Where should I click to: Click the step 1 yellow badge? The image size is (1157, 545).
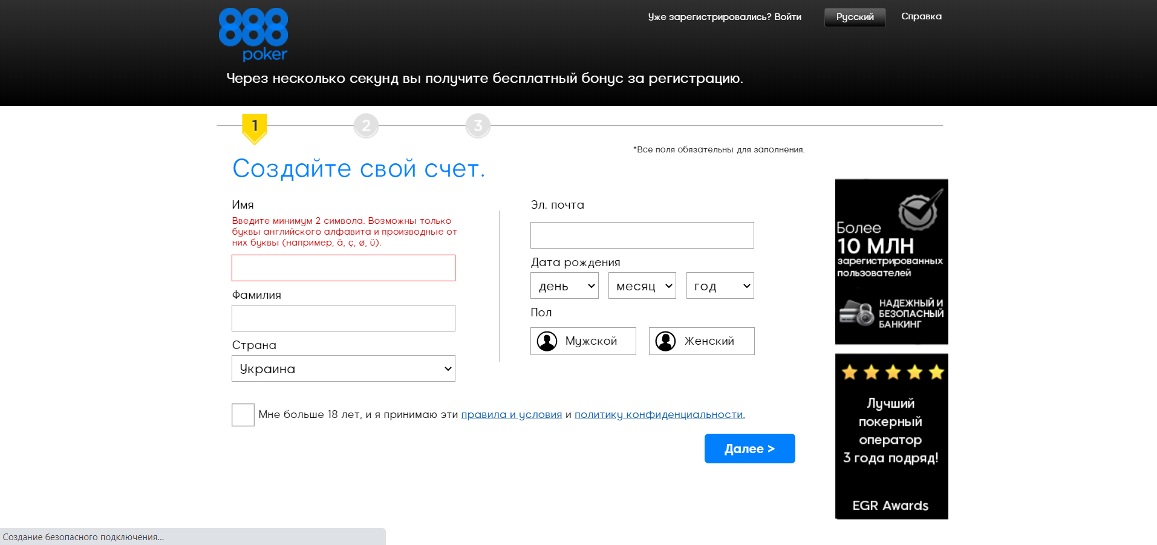pyautogui.click(x=255, y=128)
